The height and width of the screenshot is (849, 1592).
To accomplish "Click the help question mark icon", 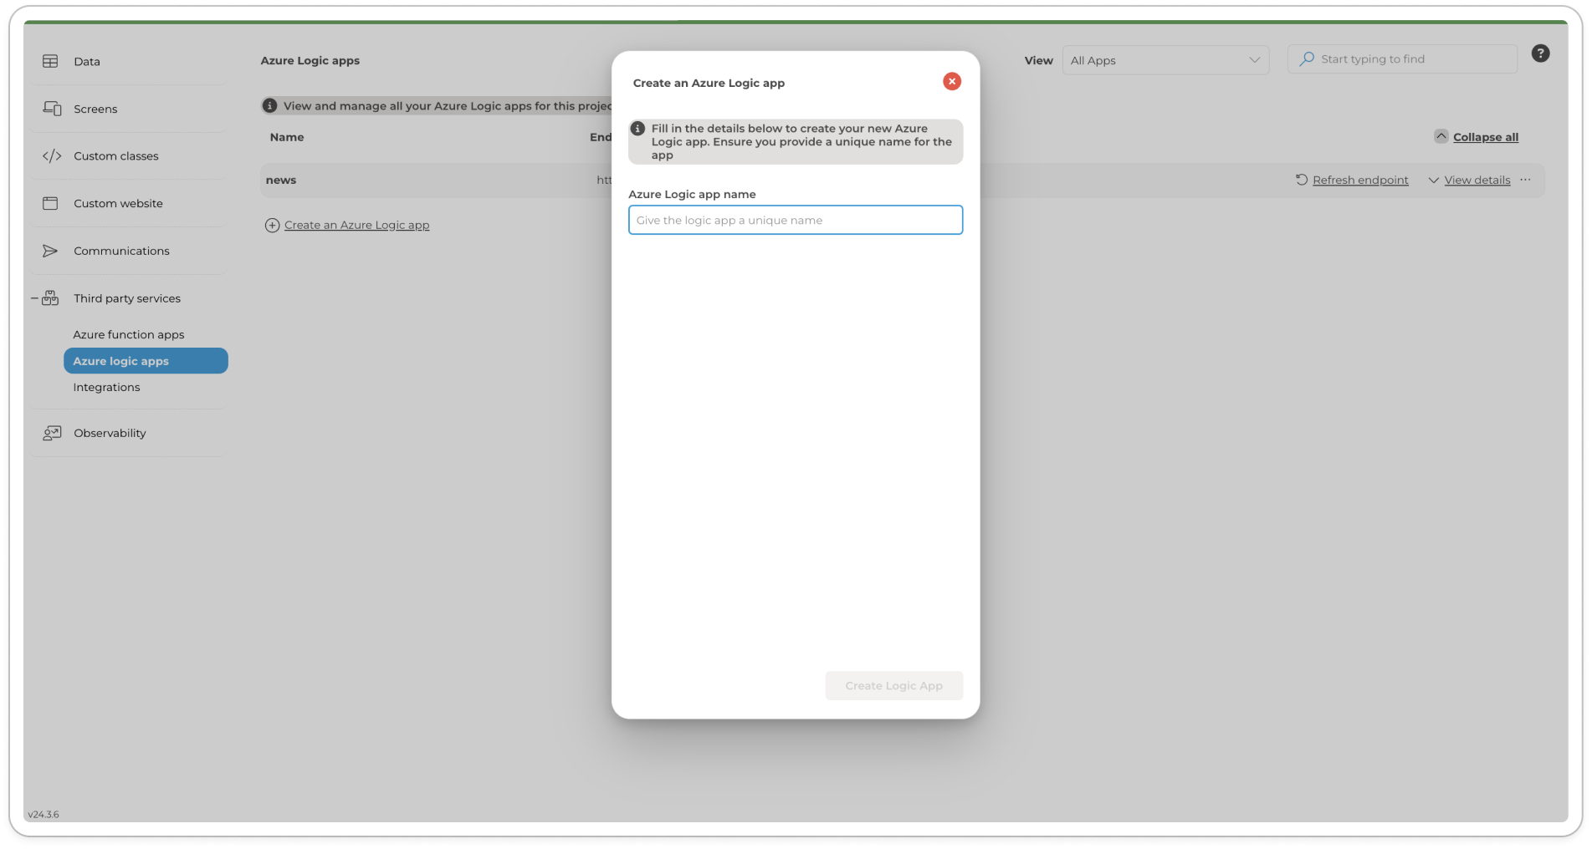I will coord(1540,53).
